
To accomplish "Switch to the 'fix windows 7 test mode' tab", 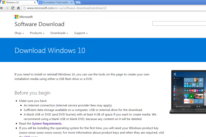I will click(56, 2).
